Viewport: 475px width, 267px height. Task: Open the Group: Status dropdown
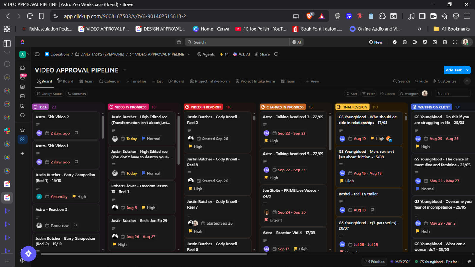50,94
